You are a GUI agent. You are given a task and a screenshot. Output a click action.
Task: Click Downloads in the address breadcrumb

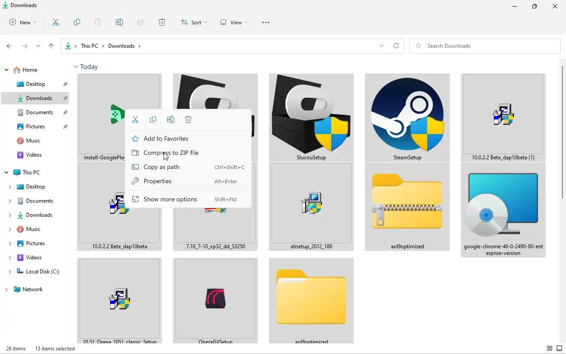tap(121, 46)
